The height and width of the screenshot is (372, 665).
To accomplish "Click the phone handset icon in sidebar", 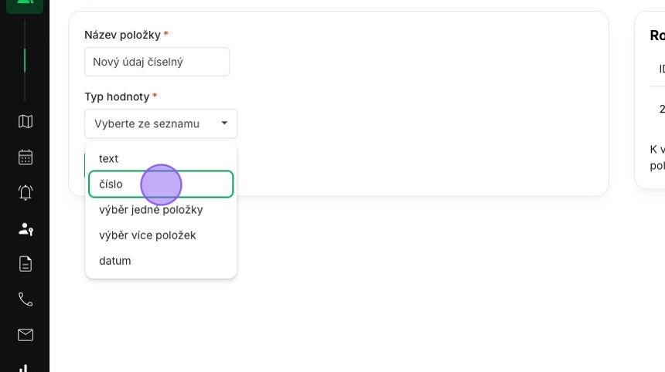I will 26,299.
